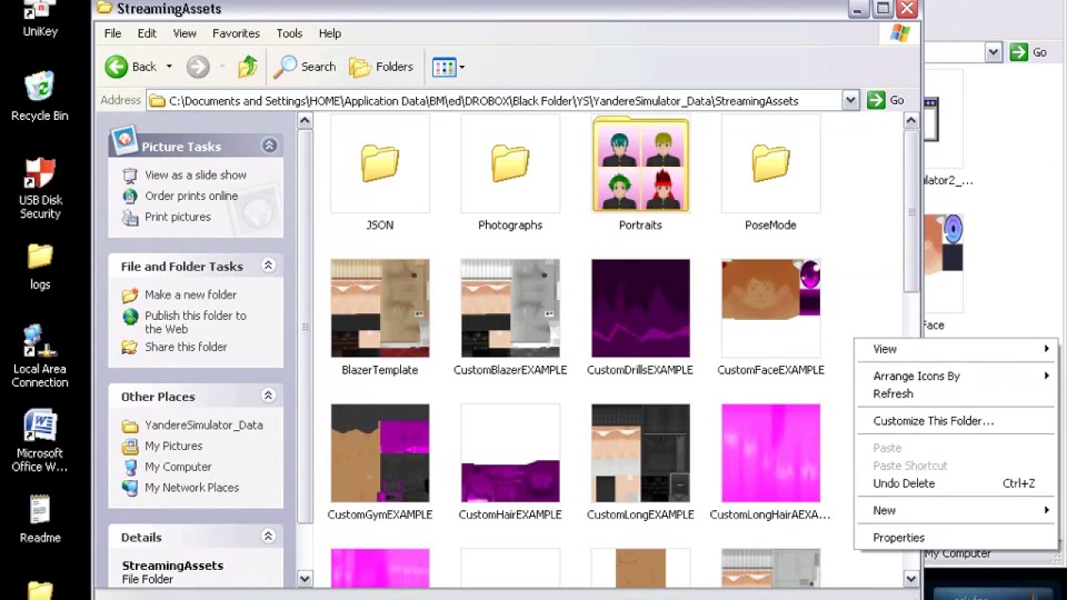The image size is (1067, 600).
Task: Select the Photographs folder icon
Action: pos(510,164)
